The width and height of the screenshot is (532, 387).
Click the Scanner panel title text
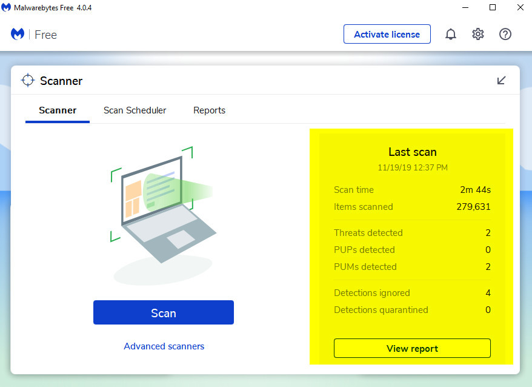pos(61,81)
